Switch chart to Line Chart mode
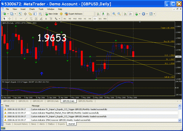This screenshot has width=183, height=131. point(108,14)
